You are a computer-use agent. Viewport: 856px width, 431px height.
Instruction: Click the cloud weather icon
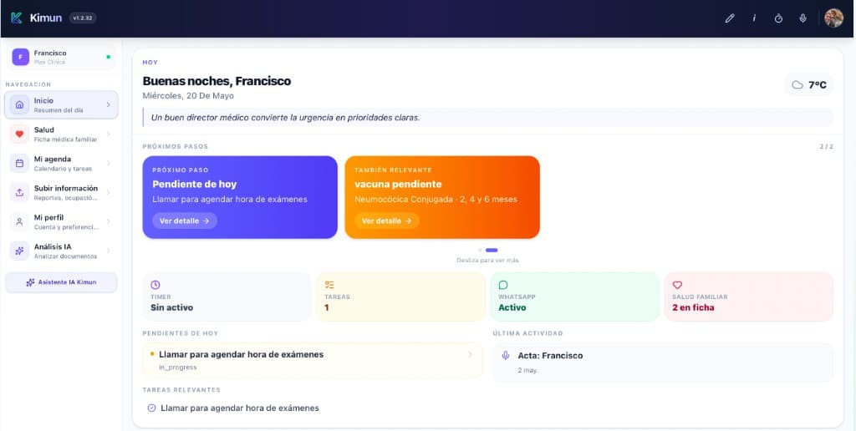point(797,84)
